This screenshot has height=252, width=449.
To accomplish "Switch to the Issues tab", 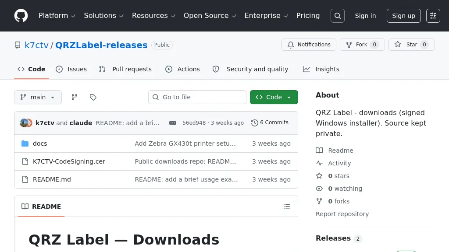I will point(71,69).
